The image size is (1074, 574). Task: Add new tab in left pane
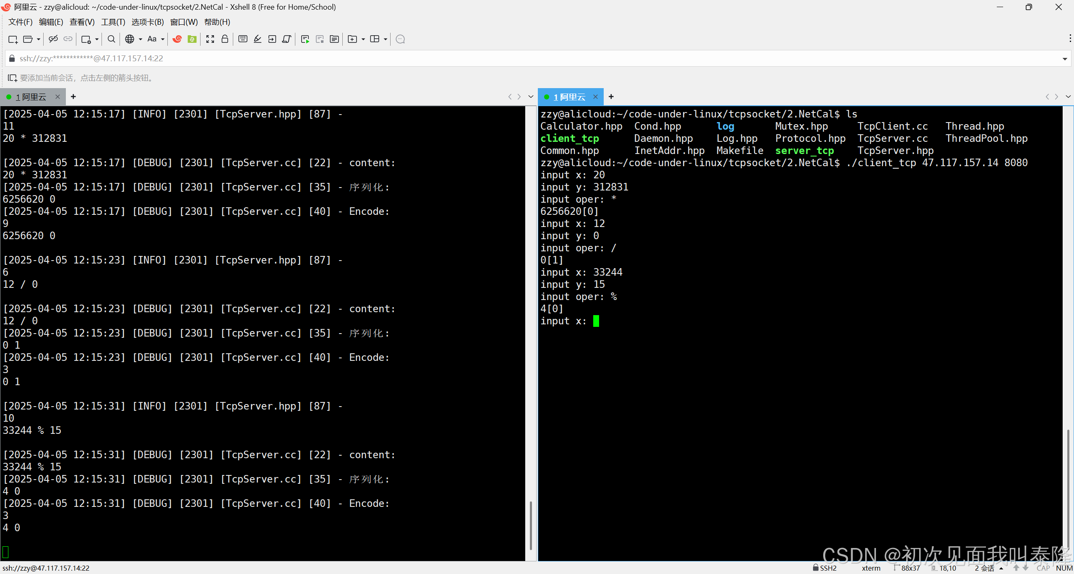click(73, 97)
